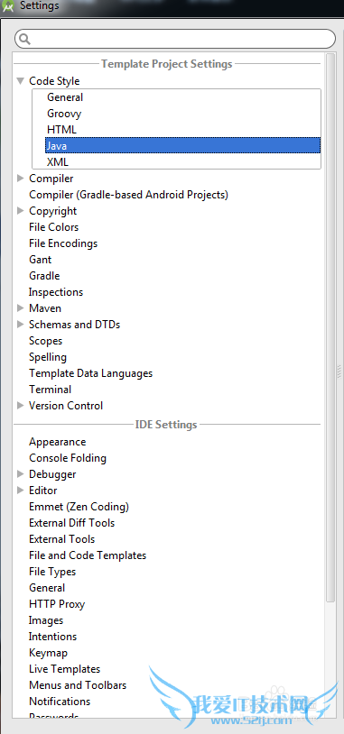This screenshot has height=734, width=344.
Task: Open Debugger settings
Action: (52, 474)
